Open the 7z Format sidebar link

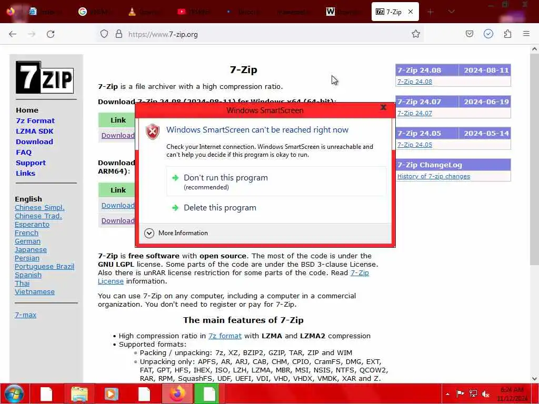(x=35, y=120)
